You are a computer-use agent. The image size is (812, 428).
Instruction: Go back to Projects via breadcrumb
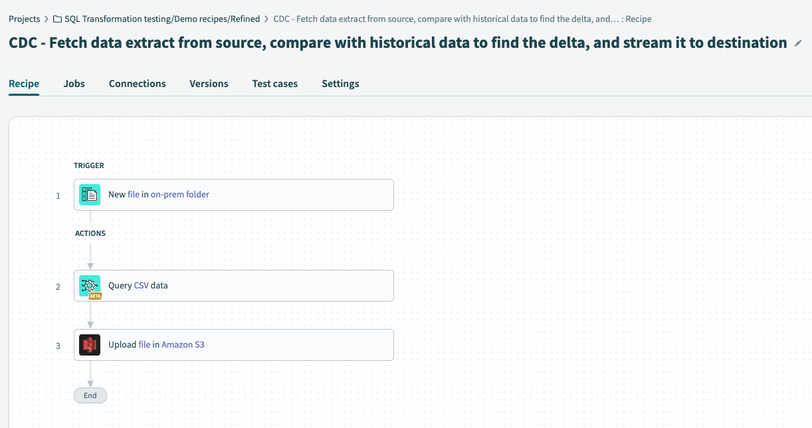(25, 19)
